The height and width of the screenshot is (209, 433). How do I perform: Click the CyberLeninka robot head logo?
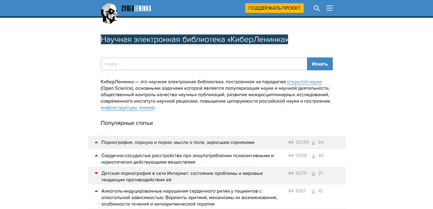pyautogui.click(x=110, y=13)
